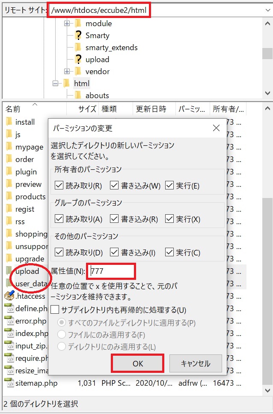This screenshot has height=414, width=273.
Task: Click the plugin folder icon in list
Action: (x=9, y=172)
